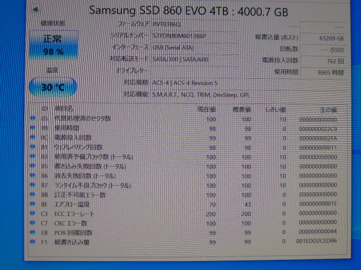
Task: Select the 総書き込み量 row
Action: pos(184,242)
